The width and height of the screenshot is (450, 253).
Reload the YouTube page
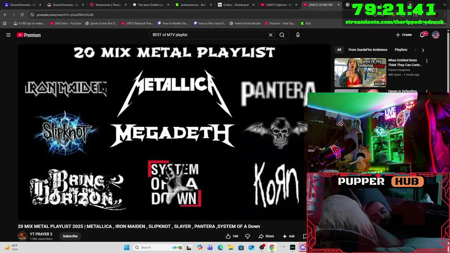pyautogui.click(x=22, y=15)
